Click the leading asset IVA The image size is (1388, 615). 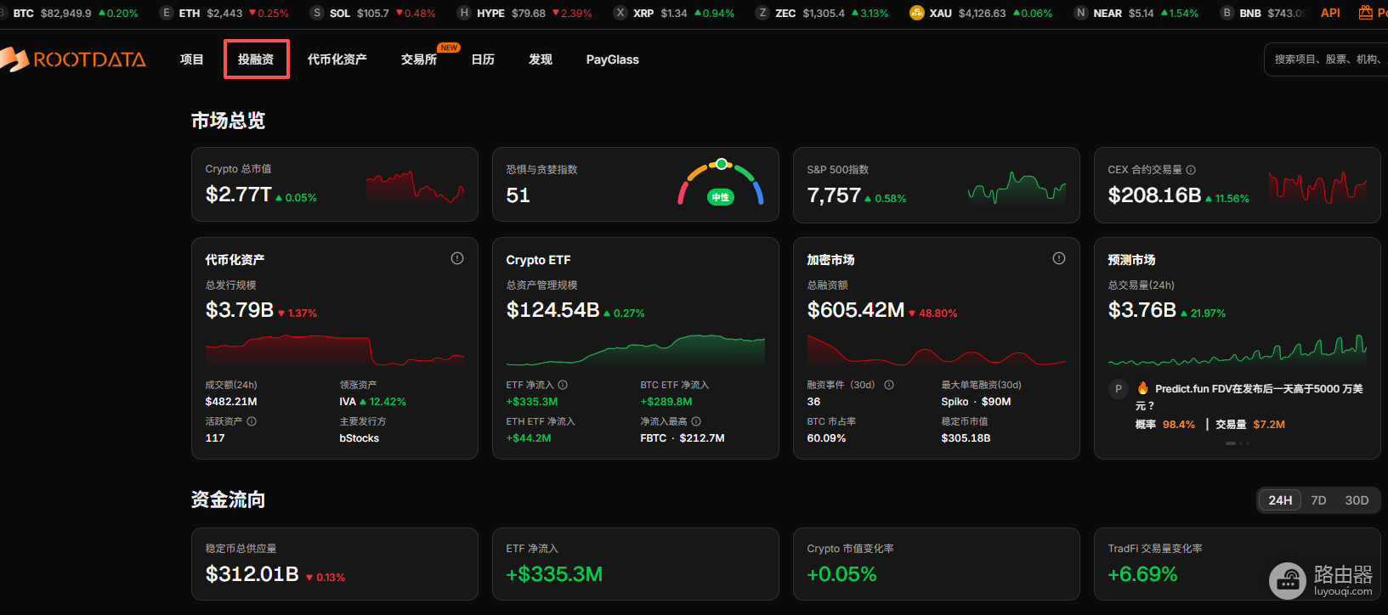click(348, 402)
